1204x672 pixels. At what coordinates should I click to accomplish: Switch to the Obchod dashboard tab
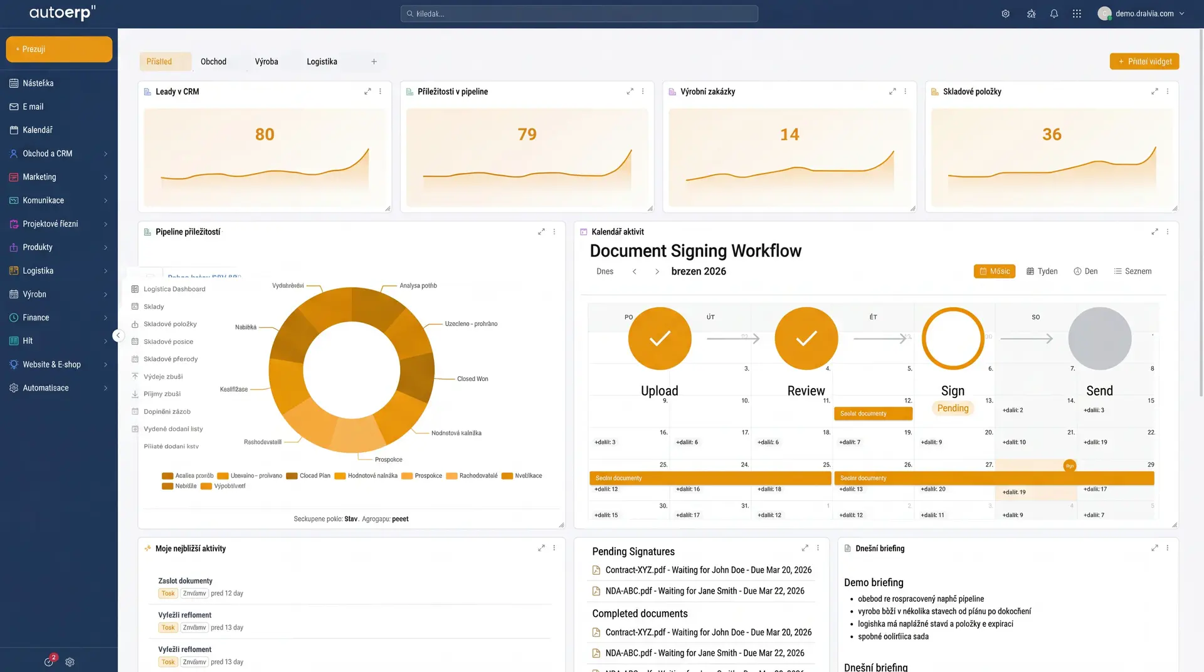[213, 61]
